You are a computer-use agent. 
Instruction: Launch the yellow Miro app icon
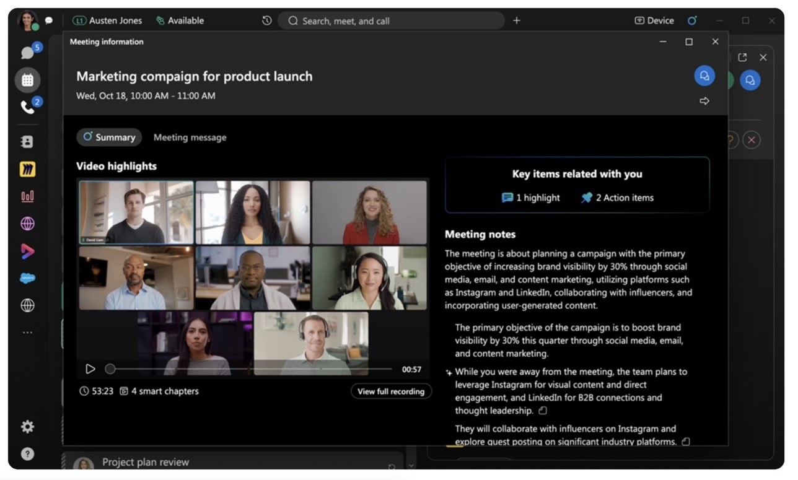point(27,169)
